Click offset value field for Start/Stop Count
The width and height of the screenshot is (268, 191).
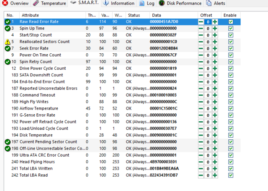click(208, 35)
